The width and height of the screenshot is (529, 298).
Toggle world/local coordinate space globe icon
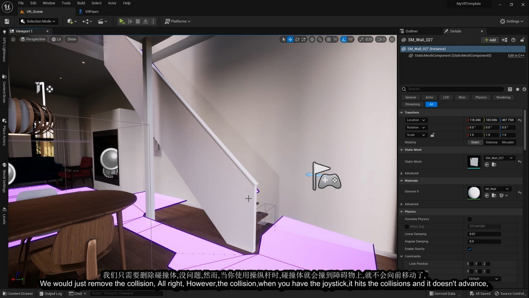[x=312, y=40]
